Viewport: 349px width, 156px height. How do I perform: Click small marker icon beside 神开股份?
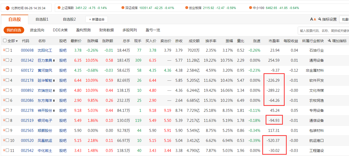pyautogui.click(x=54, y=111)
